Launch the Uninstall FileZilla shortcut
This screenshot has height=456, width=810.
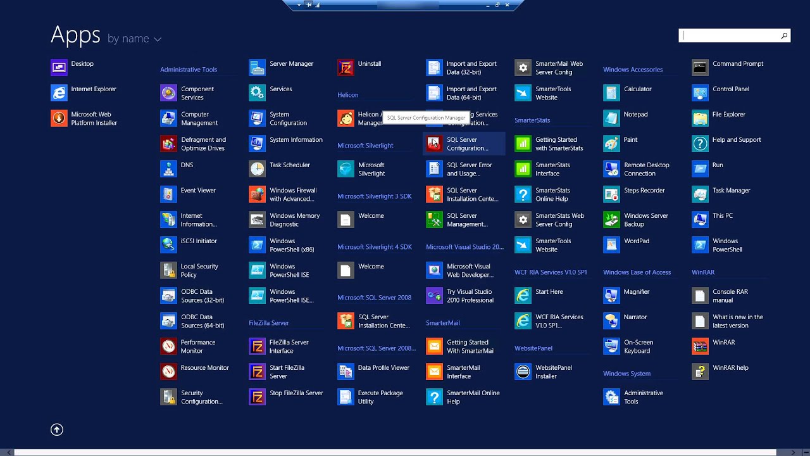point(360,67)
